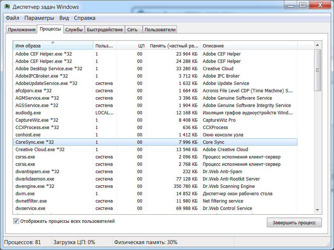The width and height of the screenshot is (334, 250).
Task: Click the Физическая память: 30% status entry
Action: (x=146, y=242)
